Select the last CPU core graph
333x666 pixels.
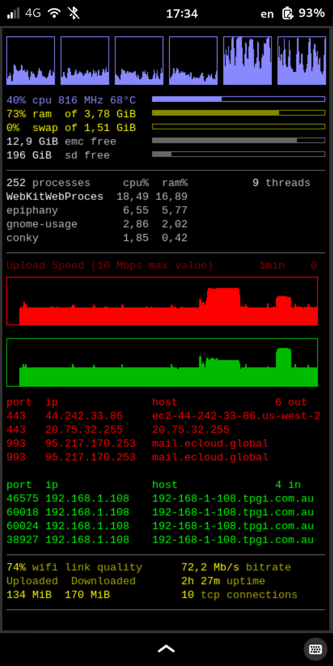[x=302, y=61]
